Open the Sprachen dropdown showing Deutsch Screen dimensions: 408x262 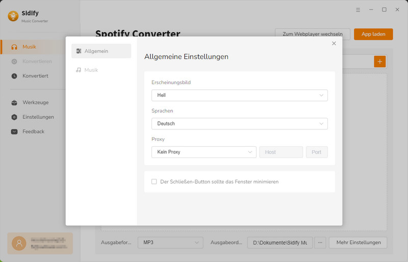[239, 123]
